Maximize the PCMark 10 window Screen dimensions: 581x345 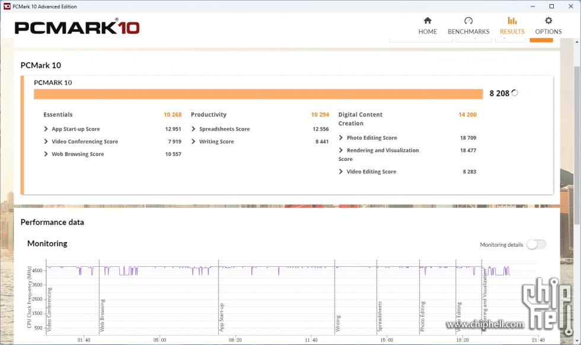coord(551,7)
